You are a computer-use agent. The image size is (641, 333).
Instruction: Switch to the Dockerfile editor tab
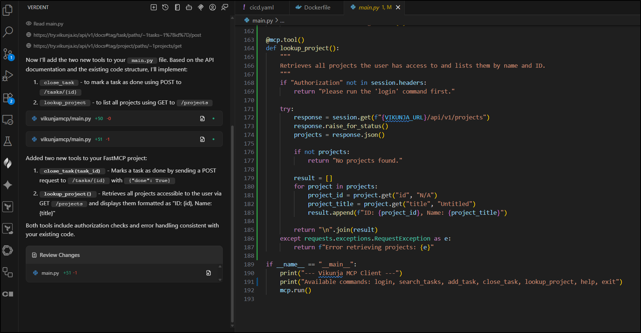click(317, 7)
